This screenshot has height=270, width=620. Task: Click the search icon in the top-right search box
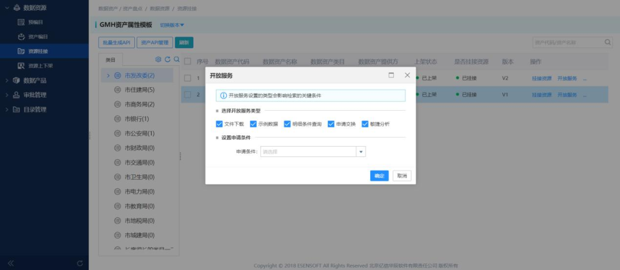[x=608, y=42]
